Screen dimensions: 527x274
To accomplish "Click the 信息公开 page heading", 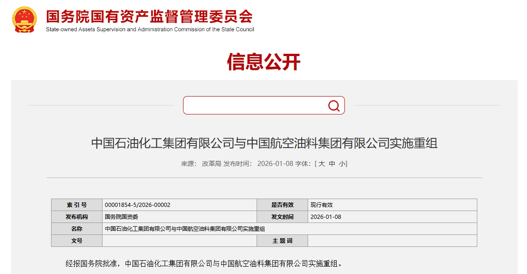I will point(264,62).
